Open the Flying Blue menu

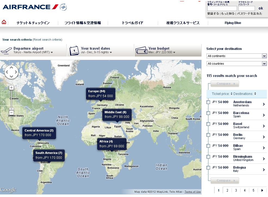[x=233, y=23]
